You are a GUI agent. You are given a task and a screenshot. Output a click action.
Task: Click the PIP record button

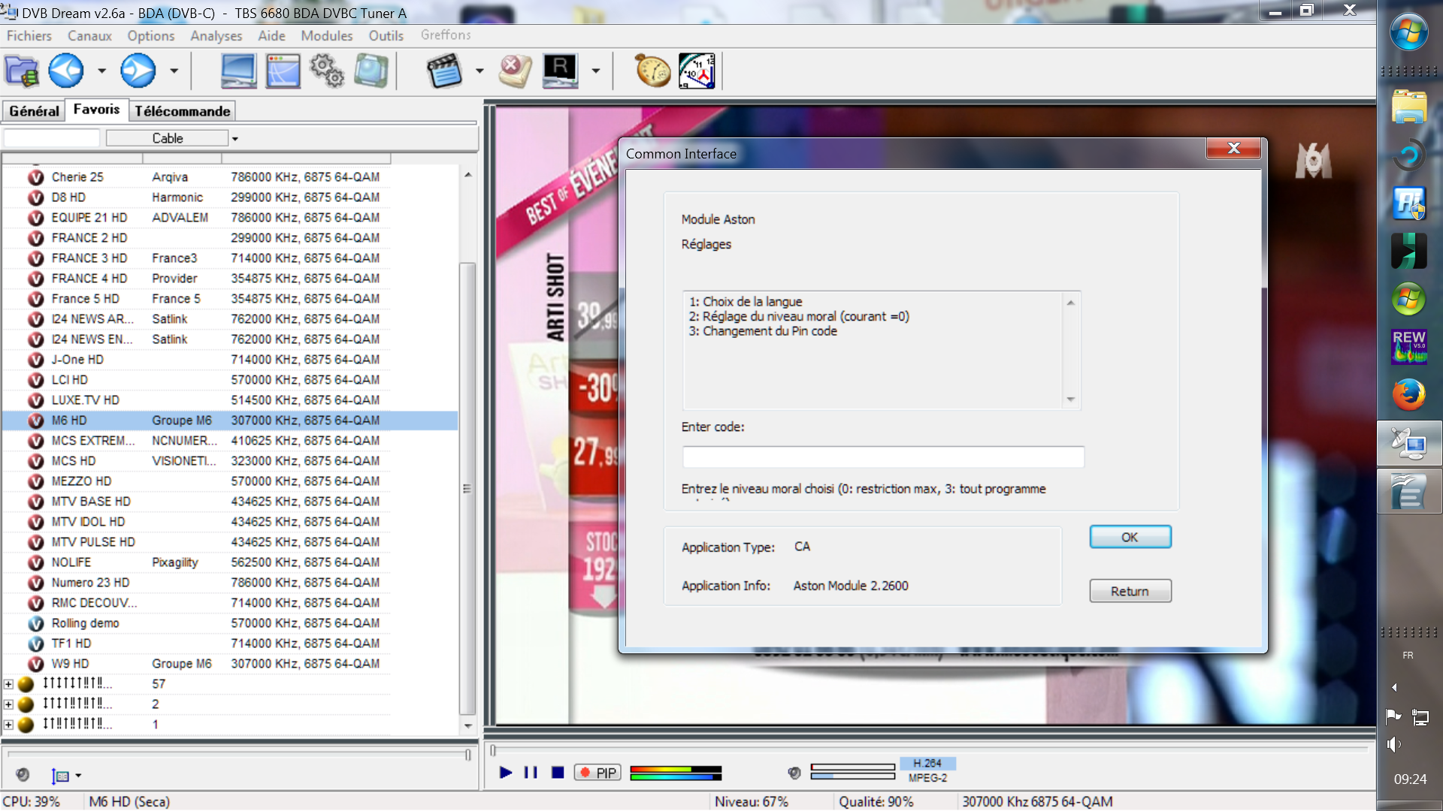598,773
